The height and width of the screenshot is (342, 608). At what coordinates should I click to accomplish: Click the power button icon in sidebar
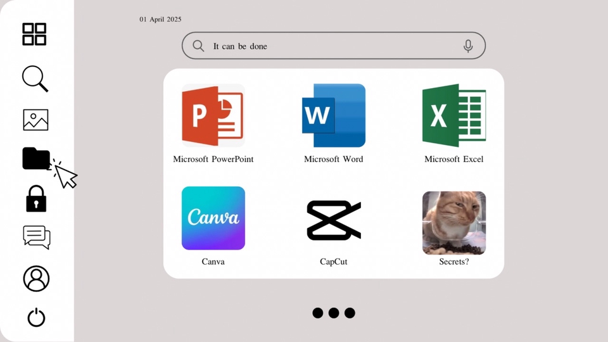point(36,317)
